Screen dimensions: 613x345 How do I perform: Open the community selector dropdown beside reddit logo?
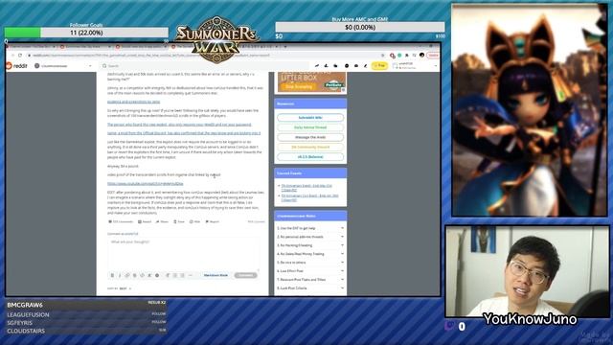pos(63,66)
